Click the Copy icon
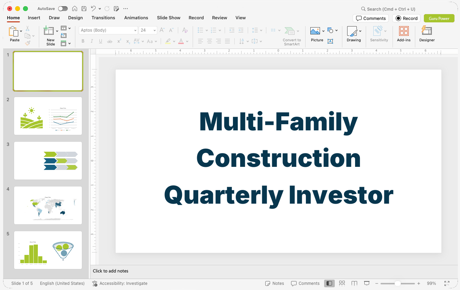 tap(28, 36)
